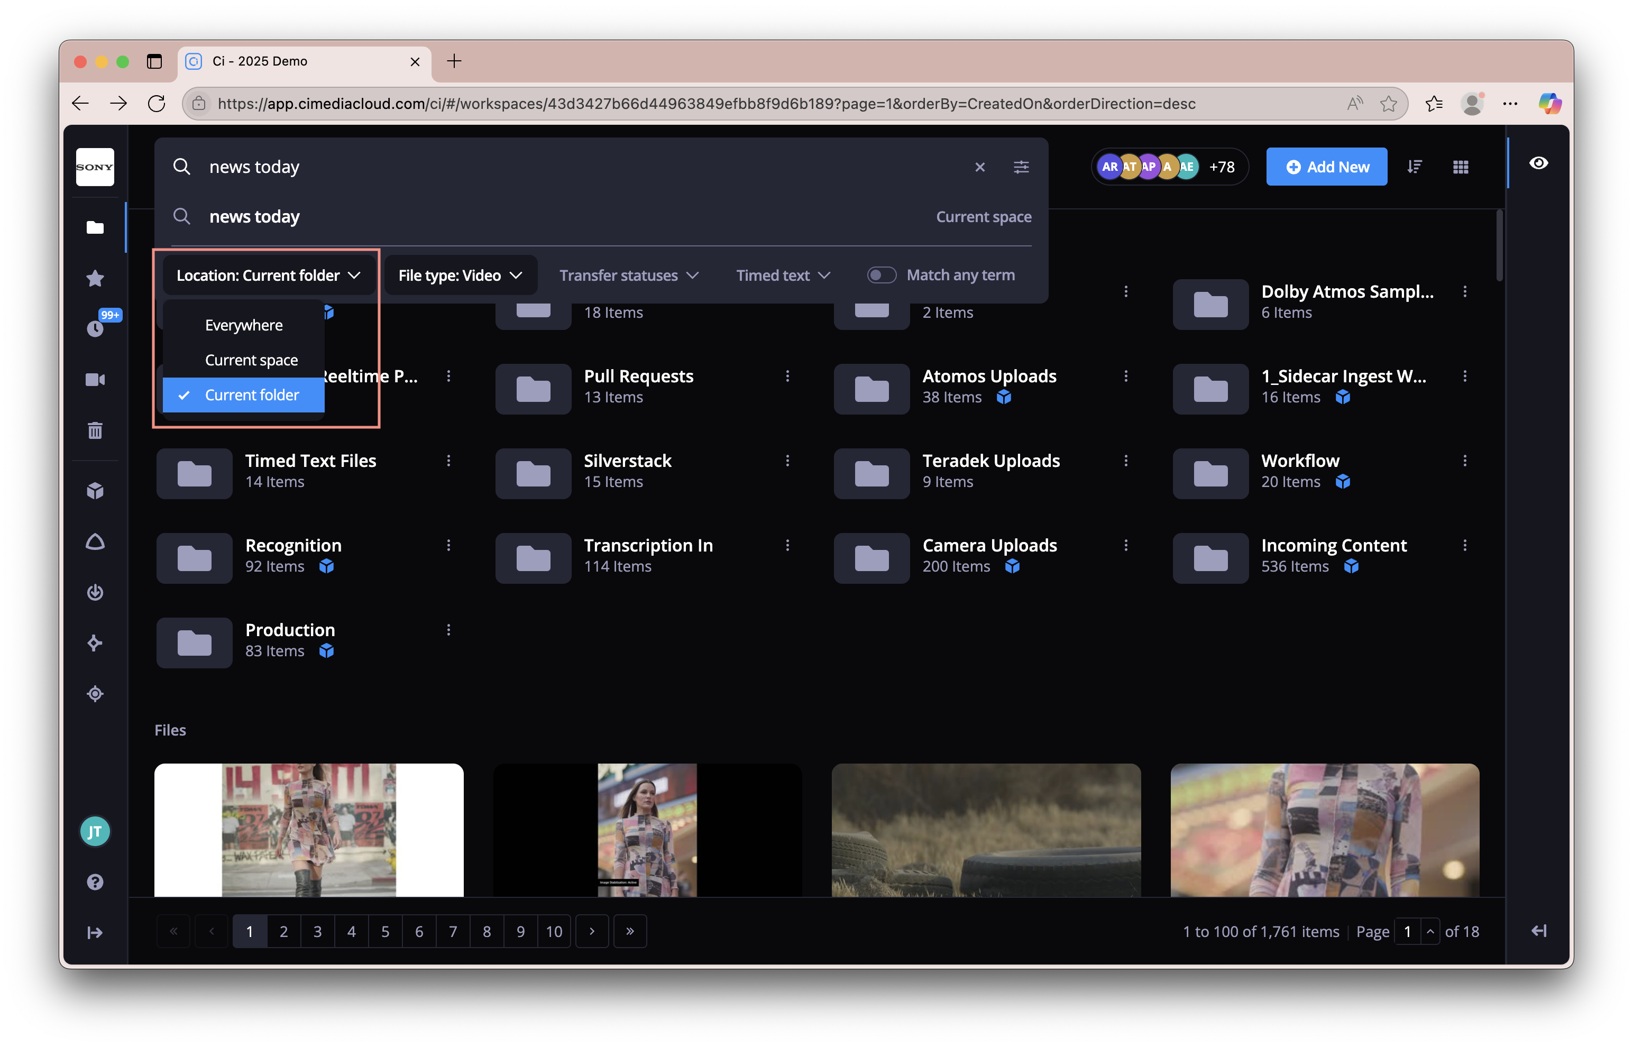This screenshot has height=1047, width=1633.
Task: Open options menu for Silverstack folder
Action: tap(787, 461)
